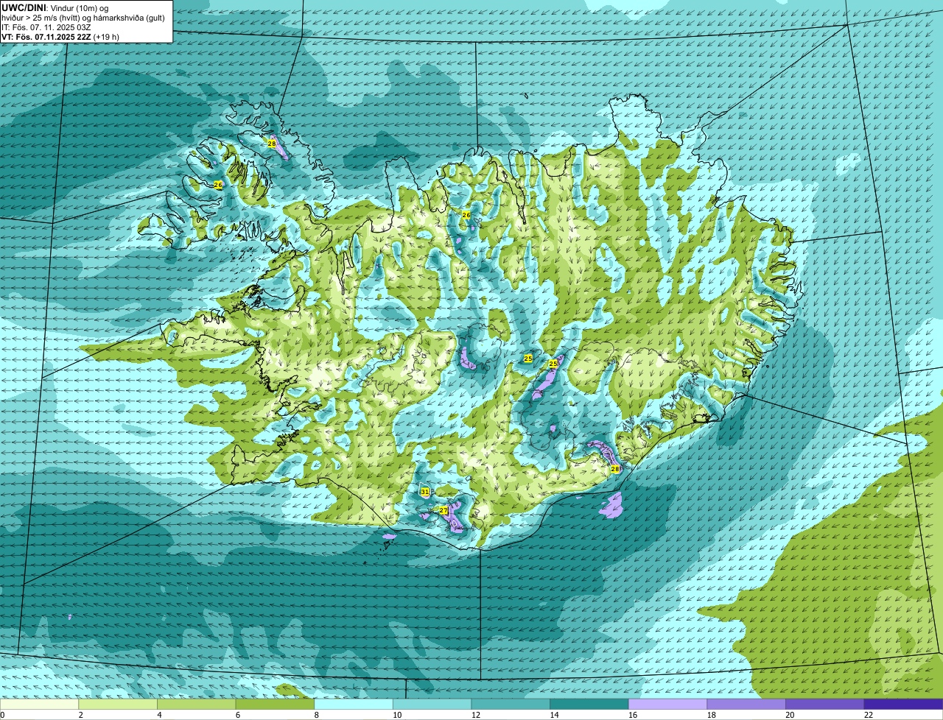Click the scale value 12
The image size is (943, 720).
pos(475,715)
